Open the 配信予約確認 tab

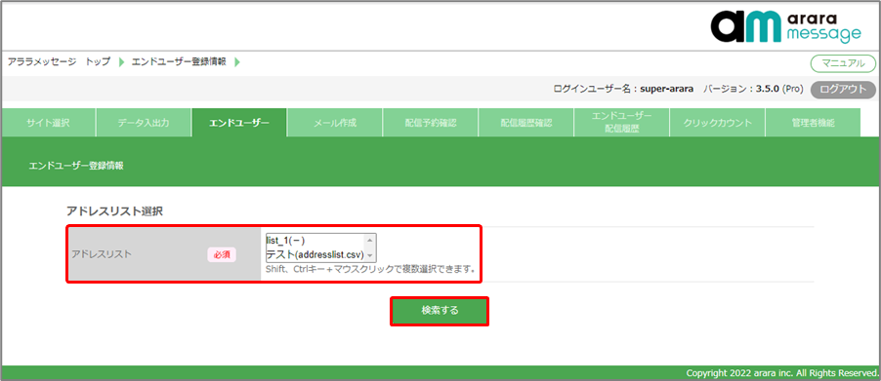click(431, 123)
